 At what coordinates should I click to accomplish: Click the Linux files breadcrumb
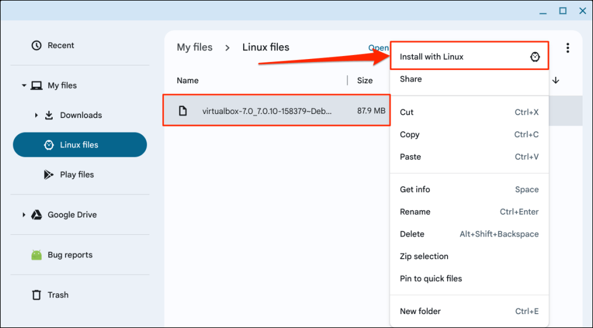pos(266,47)
